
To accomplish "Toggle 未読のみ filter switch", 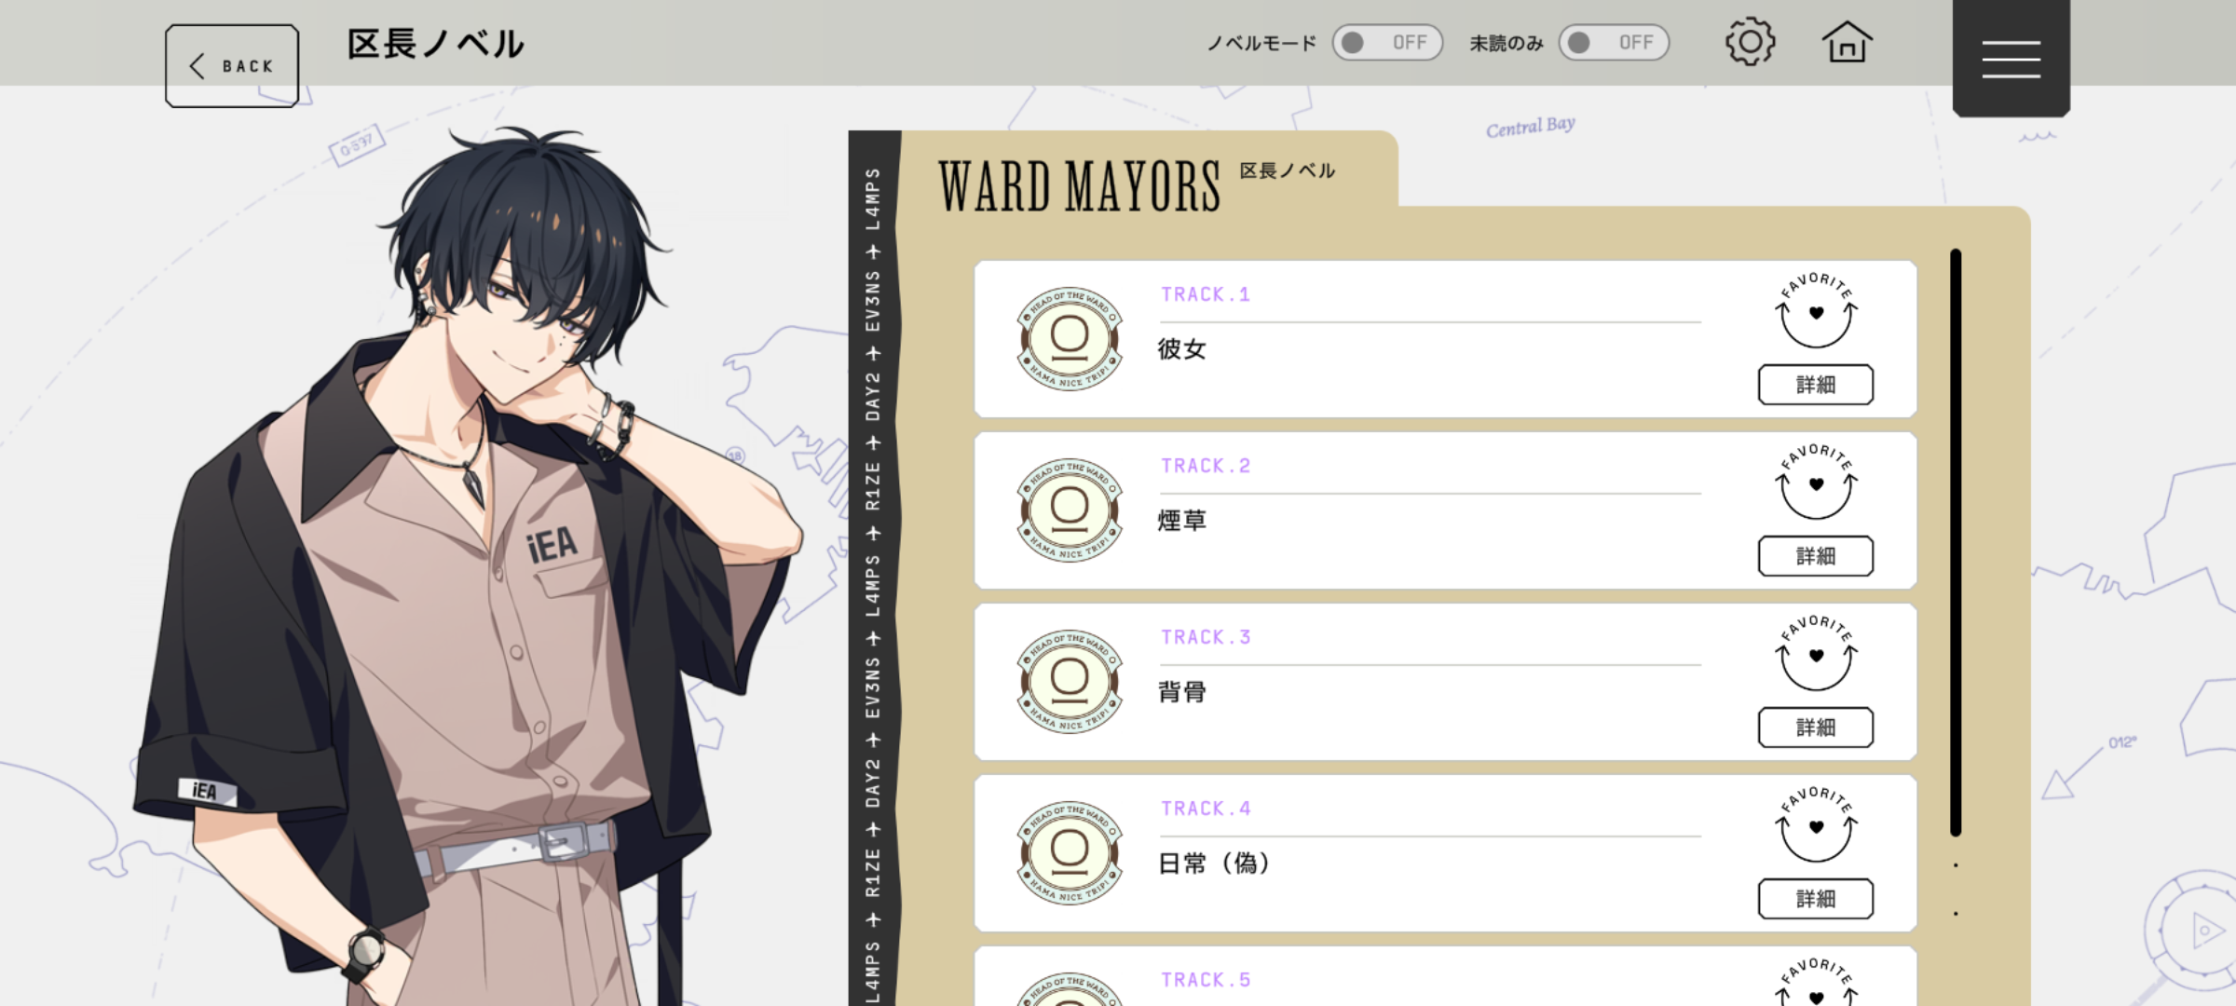I will [x=1614, y=43].
